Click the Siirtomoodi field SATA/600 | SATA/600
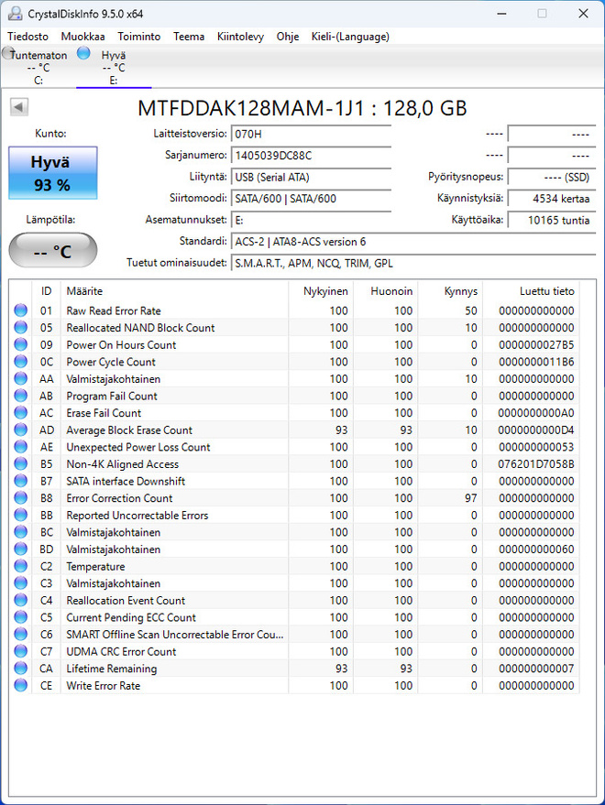The height and width of the screenshot is (805, 605). tap(311, 199)
